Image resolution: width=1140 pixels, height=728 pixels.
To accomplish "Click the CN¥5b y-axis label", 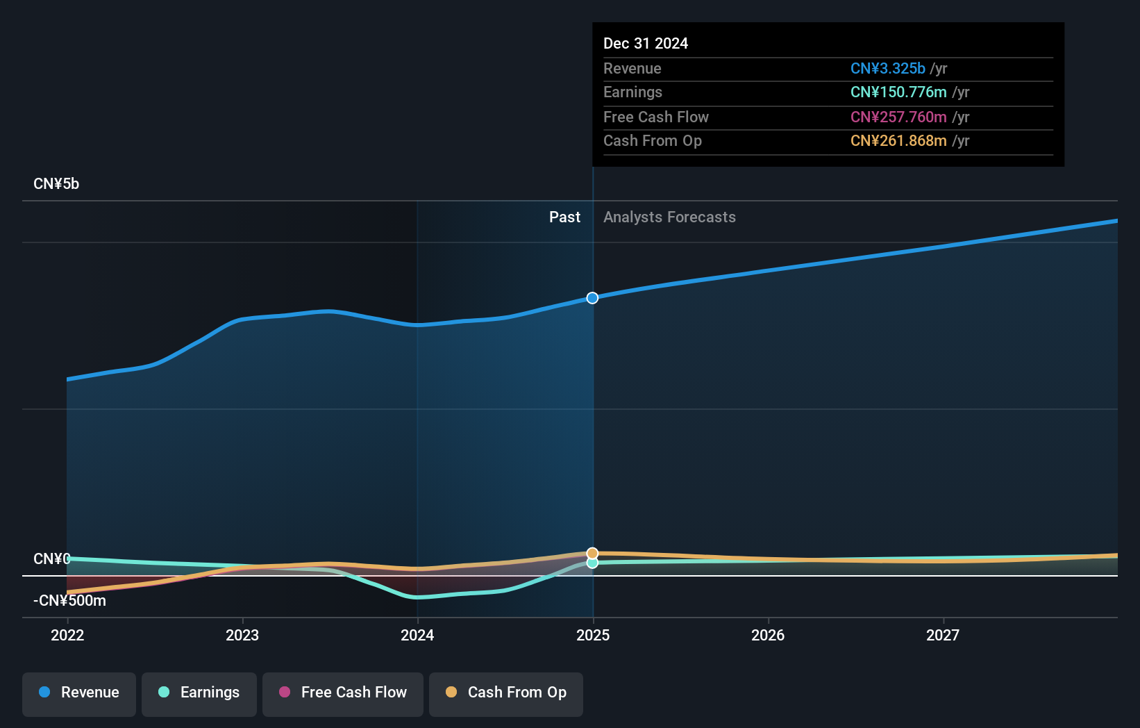I will coord(56,183).
